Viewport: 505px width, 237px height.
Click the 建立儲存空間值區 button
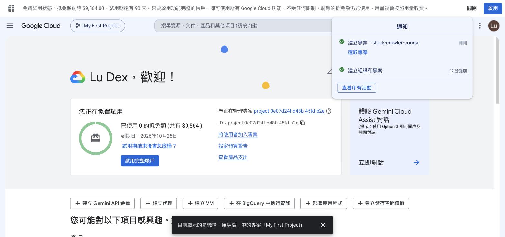click(x=381, y=203)
